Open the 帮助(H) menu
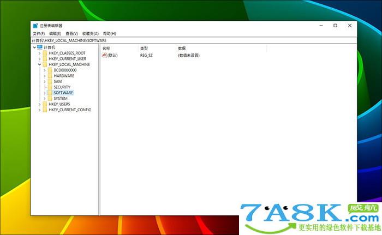 [110, 34]
